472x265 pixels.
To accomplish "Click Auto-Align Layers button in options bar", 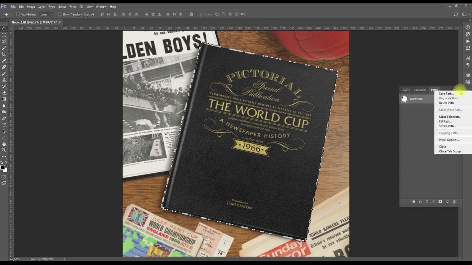I will pyautogui.click(x=191, y=14).
